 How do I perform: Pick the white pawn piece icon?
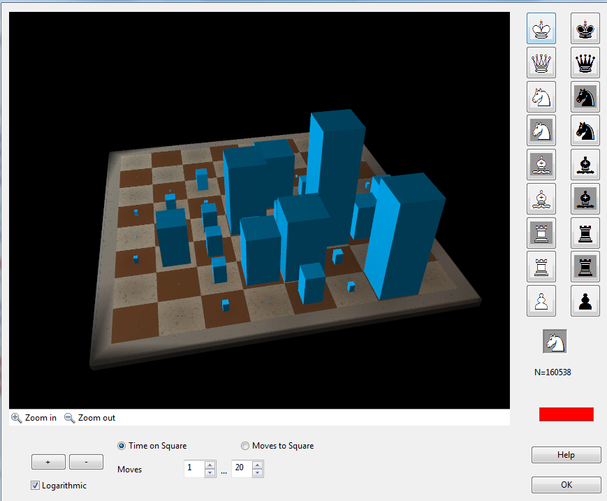pos(541,300)
